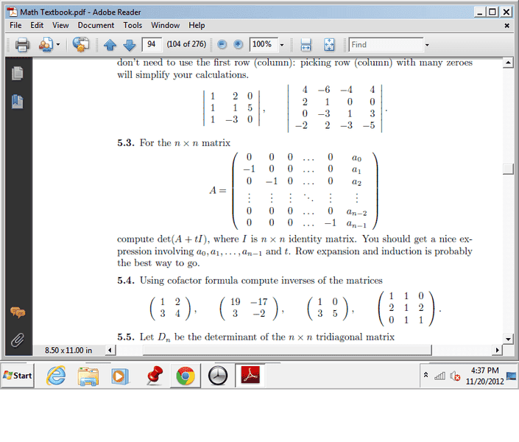Click the network signal tray icon
Viewport: 519px width, 442px height.
tap(439, 376)
